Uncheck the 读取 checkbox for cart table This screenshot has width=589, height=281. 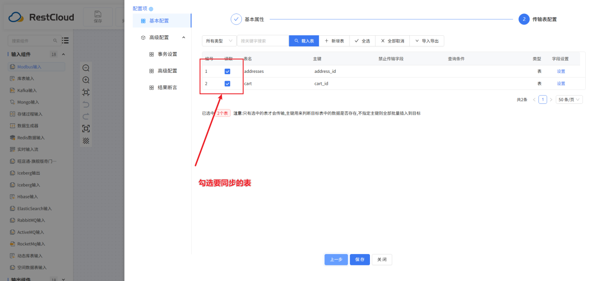pyautogui.click(x=227, y=83)
